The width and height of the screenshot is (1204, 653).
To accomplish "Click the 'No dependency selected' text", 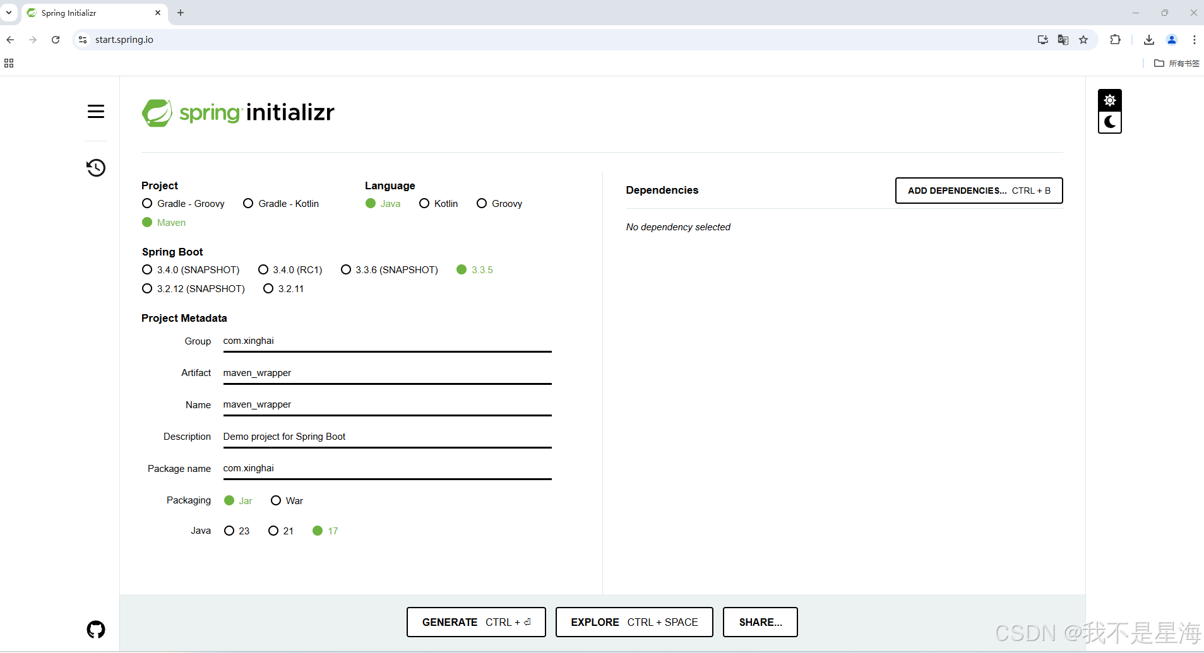I will point(678,227).
